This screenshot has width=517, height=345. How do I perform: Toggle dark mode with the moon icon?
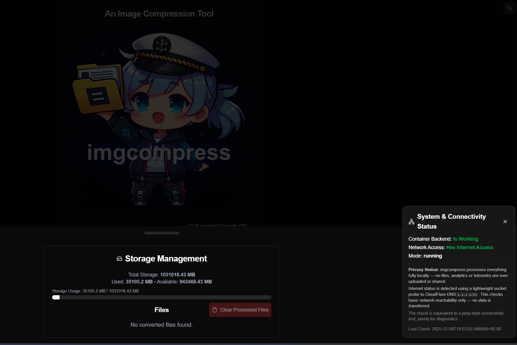tap(509, 8)
